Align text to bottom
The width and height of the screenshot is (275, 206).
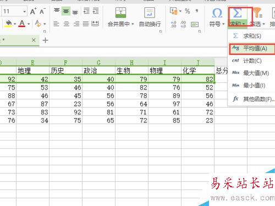coord(75,12)
